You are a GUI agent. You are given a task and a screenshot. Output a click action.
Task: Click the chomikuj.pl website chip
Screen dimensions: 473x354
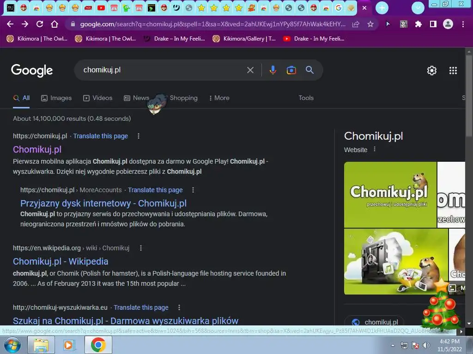pos(374,322)
